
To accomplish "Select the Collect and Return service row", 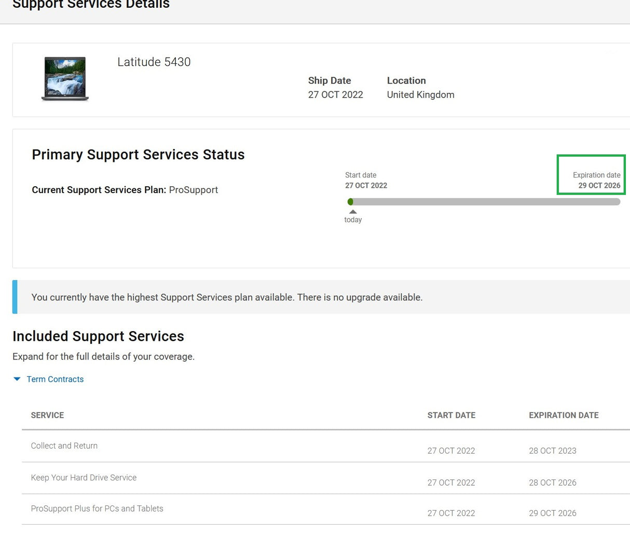I will pyautogui.click(x=326, y=446).
